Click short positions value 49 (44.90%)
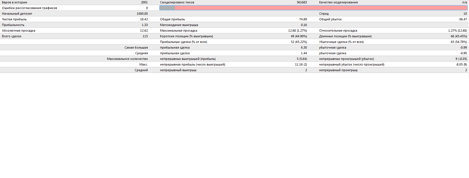This screenshot has width=469, height=178. pyautogui.click(x=299, y=36)
